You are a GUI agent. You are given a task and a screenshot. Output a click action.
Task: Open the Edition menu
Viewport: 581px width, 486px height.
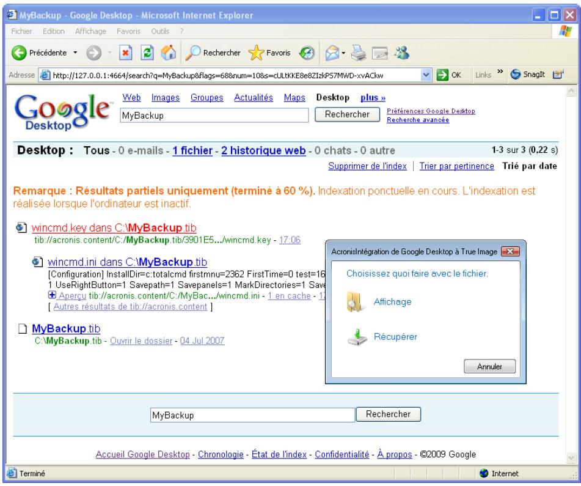click(53, 32)
